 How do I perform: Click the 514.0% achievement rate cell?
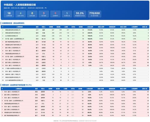[90, 30]
